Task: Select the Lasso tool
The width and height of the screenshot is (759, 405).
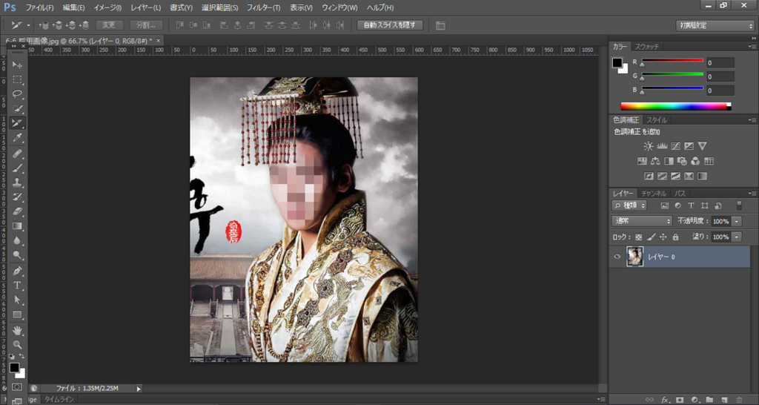Action: point(17,94)
